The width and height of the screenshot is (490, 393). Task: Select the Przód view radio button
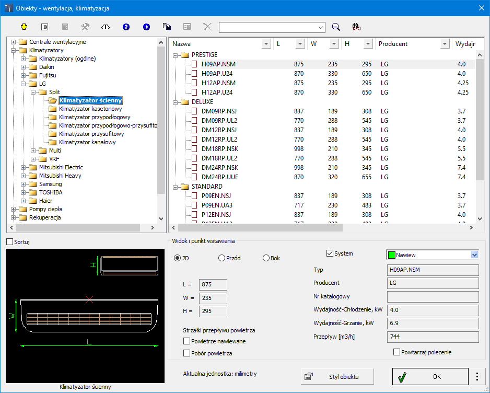click(222, 258)
